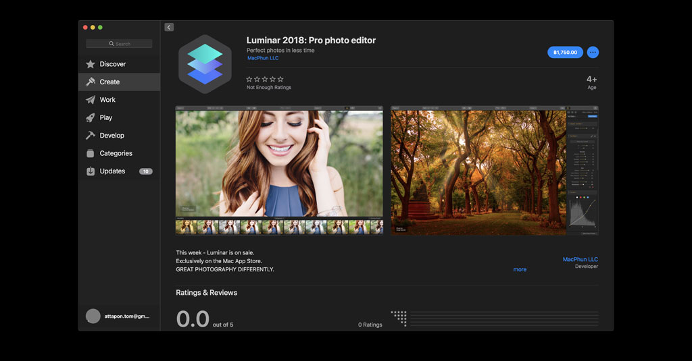Click the attapon.tom account email
Viewport: 692px width, 361px height.
coord(126,316)
